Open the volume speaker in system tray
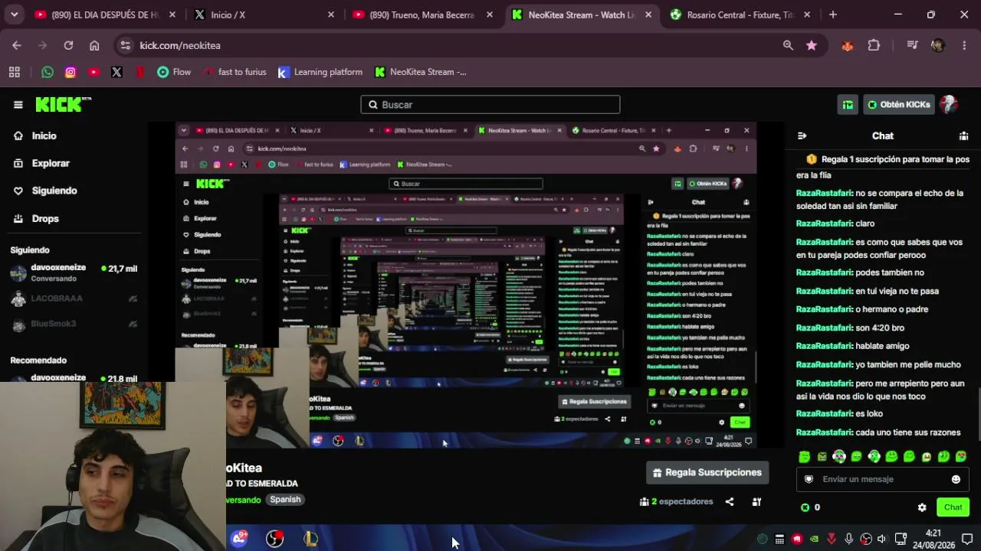 [881, 539]
